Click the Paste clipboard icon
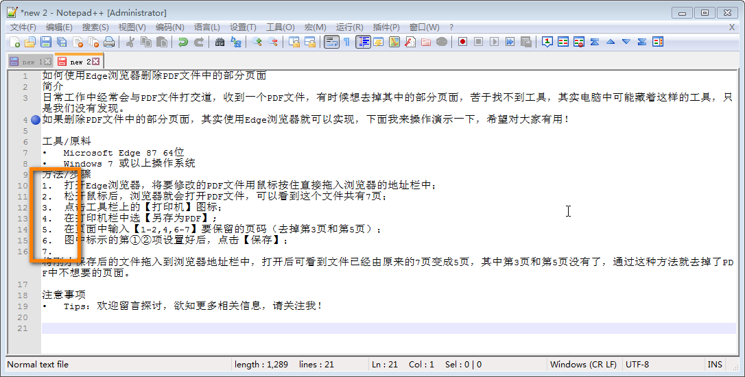This screenshot has width=745, height=377. click(x=161, y=42)
